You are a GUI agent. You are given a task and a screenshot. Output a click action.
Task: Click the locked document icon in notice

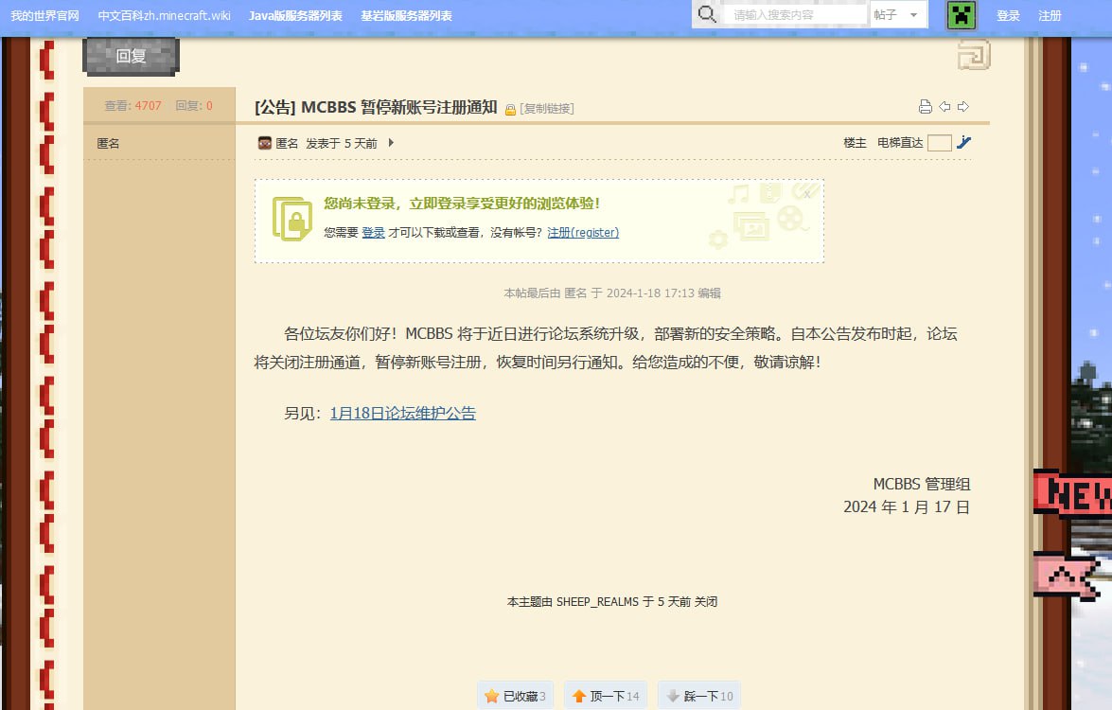coord(292,220)
